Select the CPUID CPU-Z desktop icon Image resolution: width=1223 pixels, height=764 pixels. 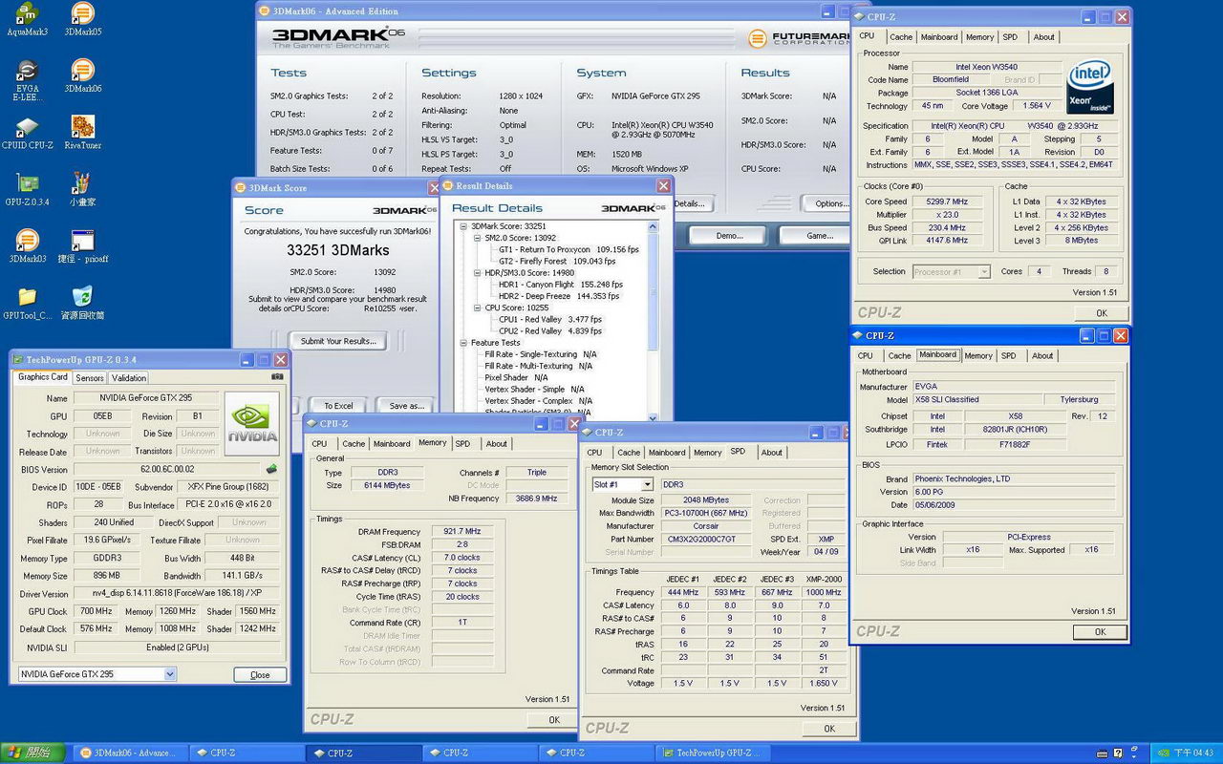[x=27, y=134]
